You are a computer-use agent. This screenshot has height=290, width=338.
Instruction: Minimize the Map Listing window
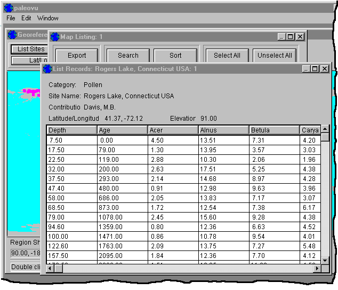pyautogui.click(x=281, y=37)
